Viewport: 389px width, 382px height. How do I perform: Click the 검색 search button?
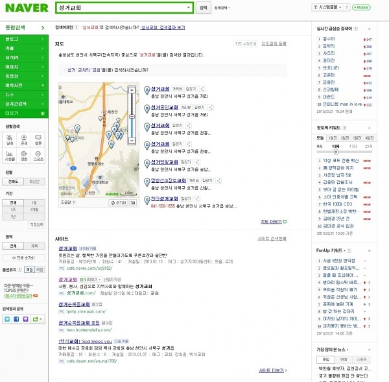coord(204,8)
